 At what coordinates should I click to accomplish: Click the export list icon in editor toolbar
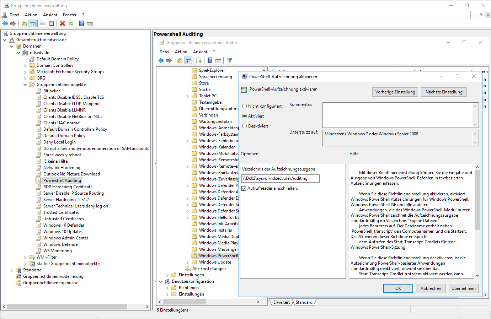pyautogui.click(x=199, y=61)
